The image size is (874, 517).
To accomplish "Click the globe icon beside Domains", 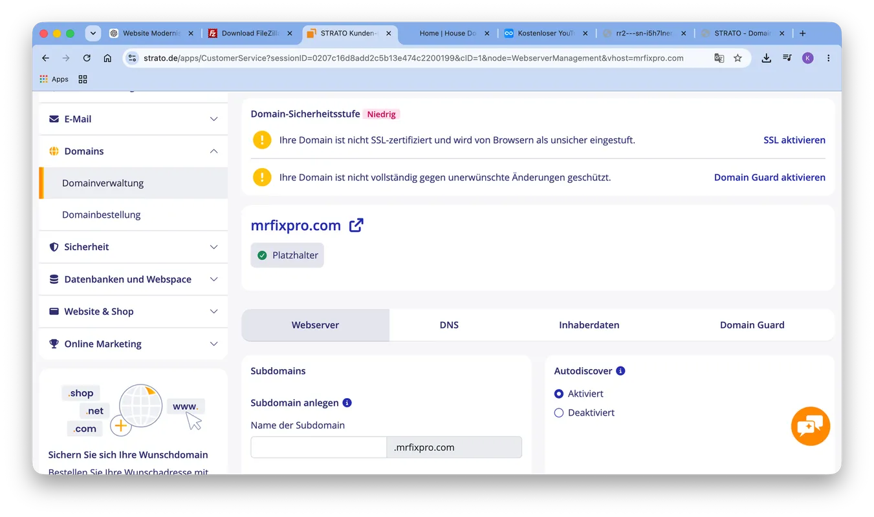I will 54,151.
